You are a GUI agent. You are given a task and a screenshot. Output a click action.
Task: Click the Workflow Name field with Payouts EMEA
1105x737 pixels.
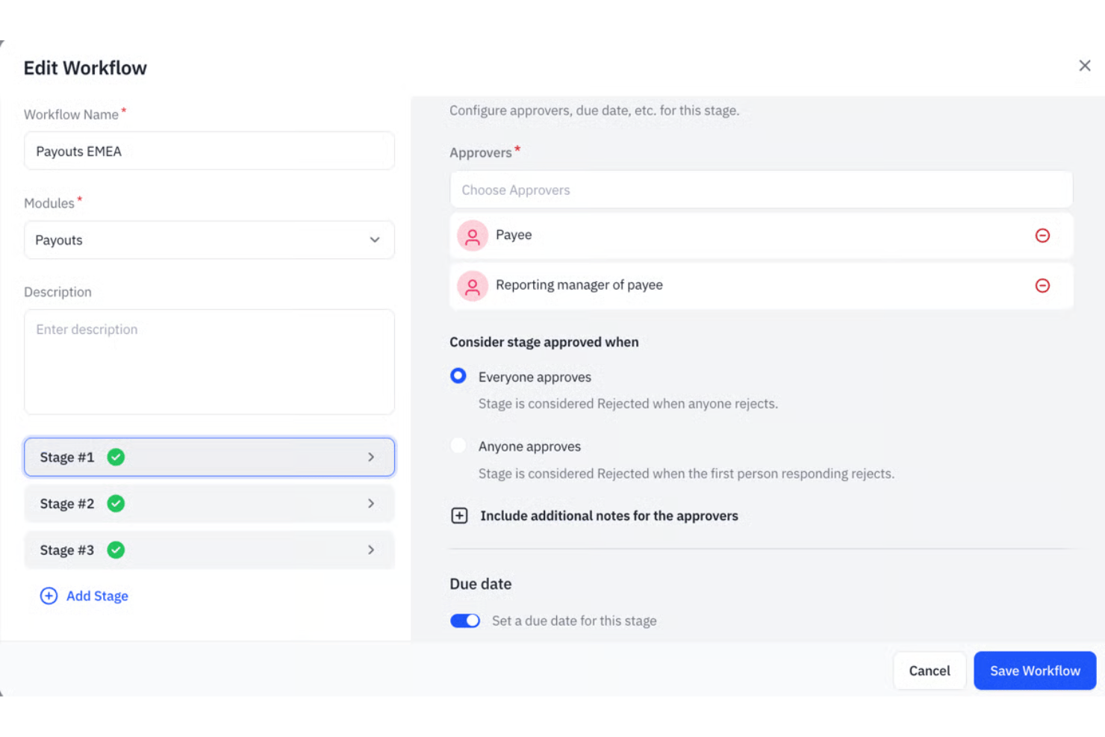(x=209, y=151)
